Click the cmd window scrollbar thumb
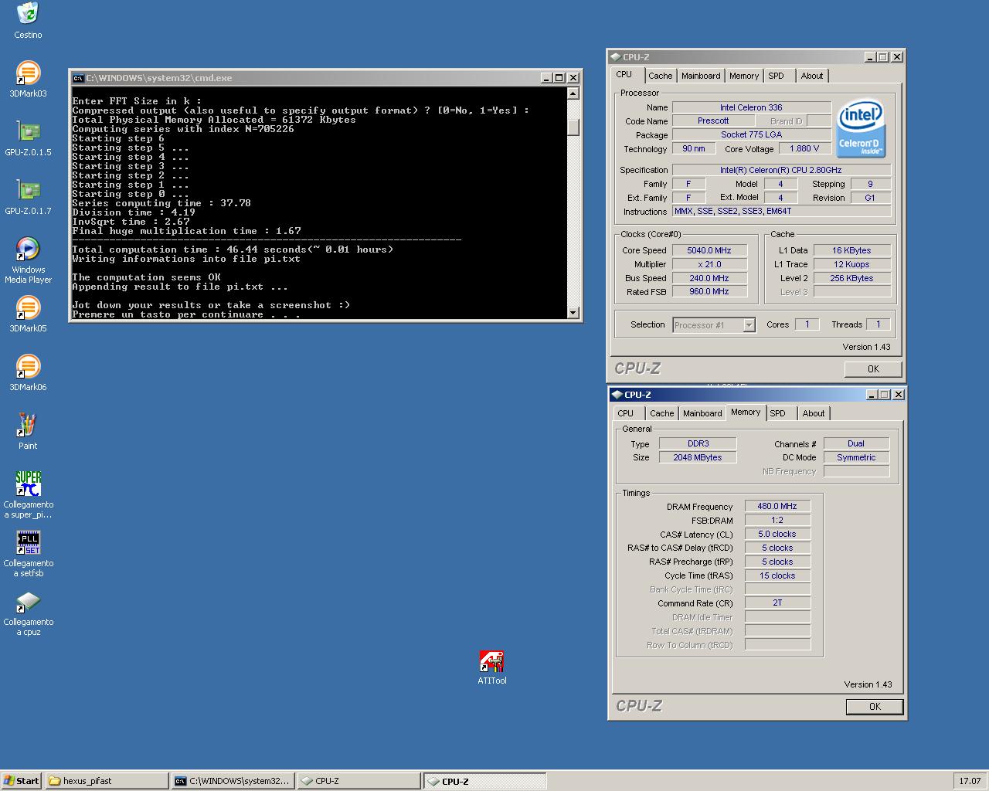989x791 pixels. tap(573, 127)
